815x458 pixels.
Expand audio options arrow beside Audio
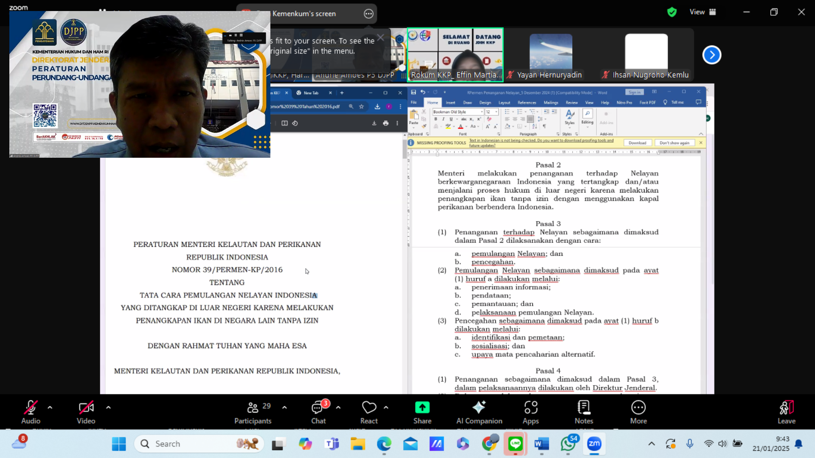[50, 407]
